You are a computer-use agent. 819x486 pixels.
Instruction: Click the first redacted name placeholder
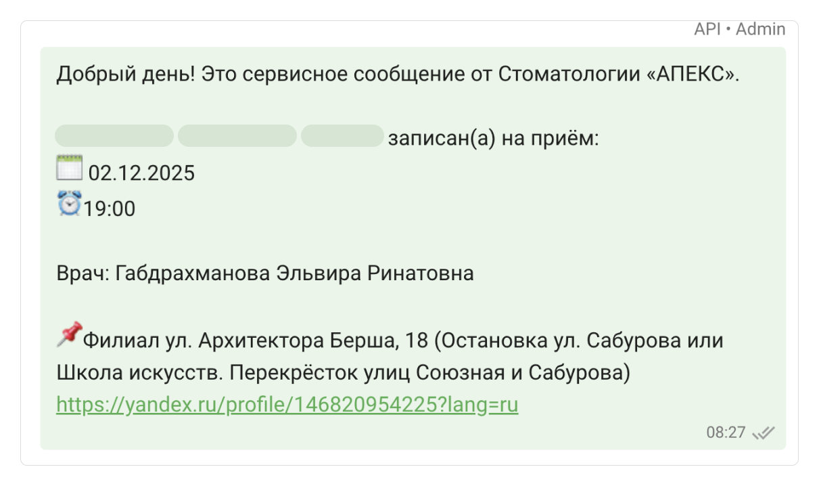(114, 136)
